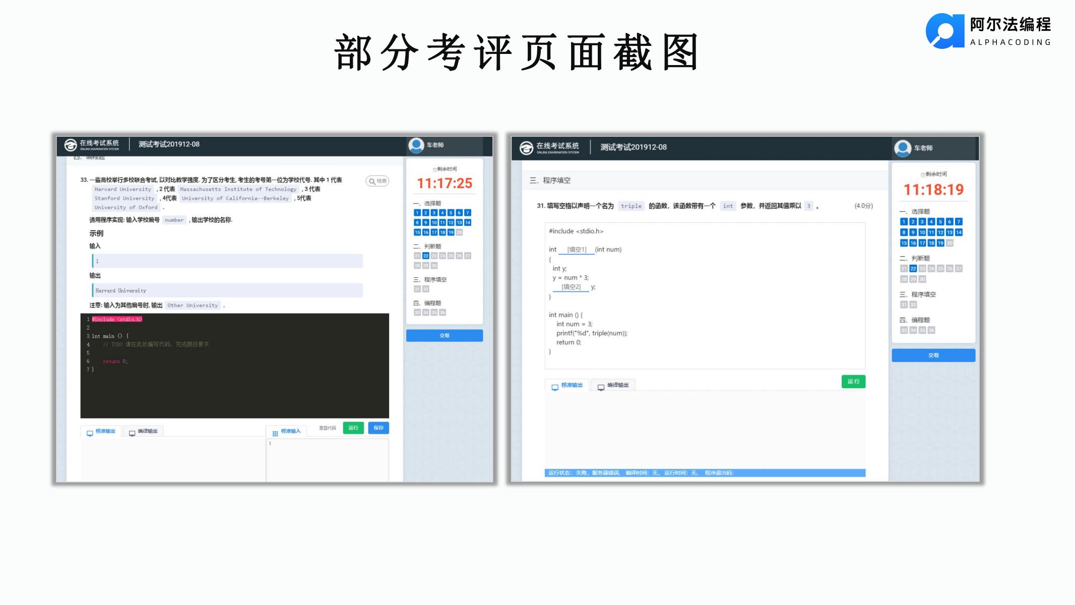Click the 编译输出 monitor icon in right screenshot

tap(601, 387)
